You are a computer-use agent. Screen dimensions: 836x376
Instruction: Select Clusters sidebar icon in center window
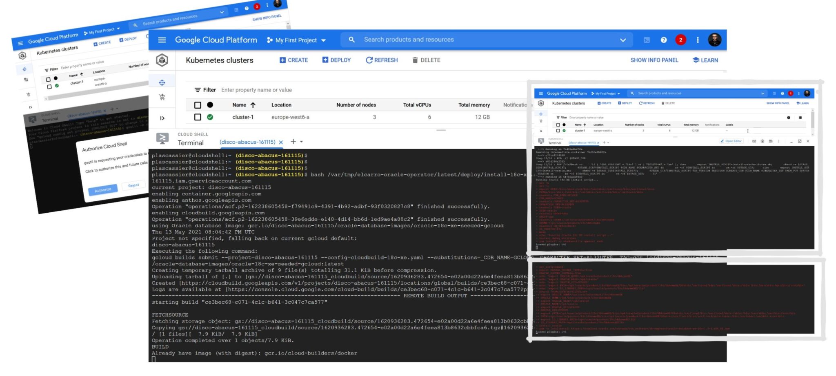pos(162,82)
